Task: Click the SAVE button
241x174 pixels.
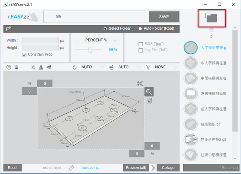Action: (164, 17)
